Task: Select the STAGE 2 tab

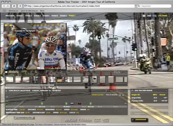Action: click(x=28, y=16)
